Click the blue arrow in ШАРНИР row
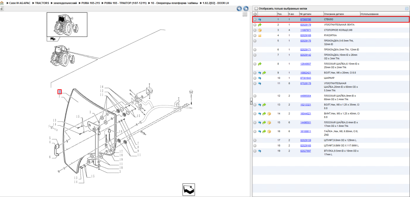Screen dimensions: 410x197 tap(260, 78)
